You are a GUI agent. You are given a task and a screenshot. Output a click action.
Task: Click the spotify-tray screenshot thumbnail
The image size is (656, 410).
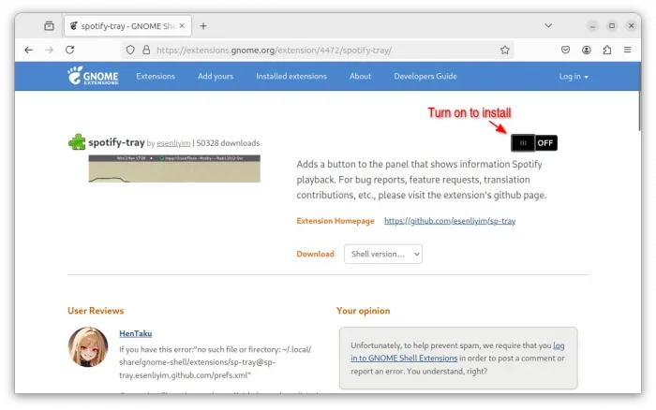point(173,168)
